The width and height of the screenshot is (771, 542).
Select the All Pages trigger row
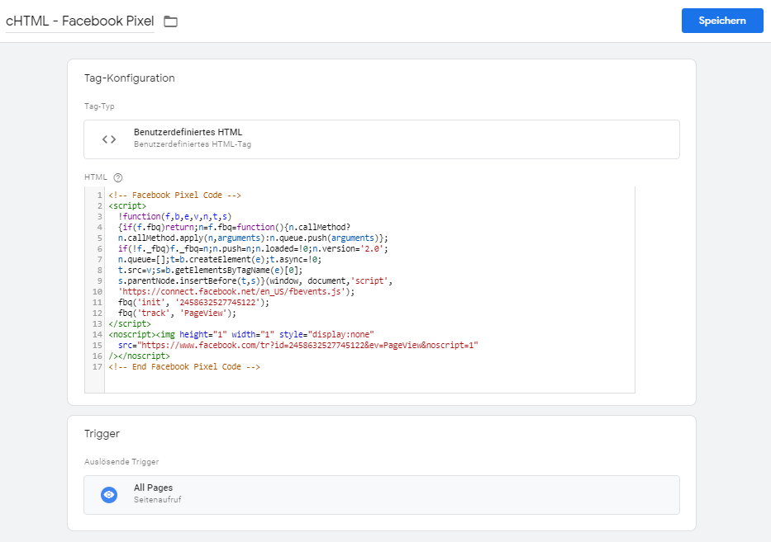tap(382, 495)
